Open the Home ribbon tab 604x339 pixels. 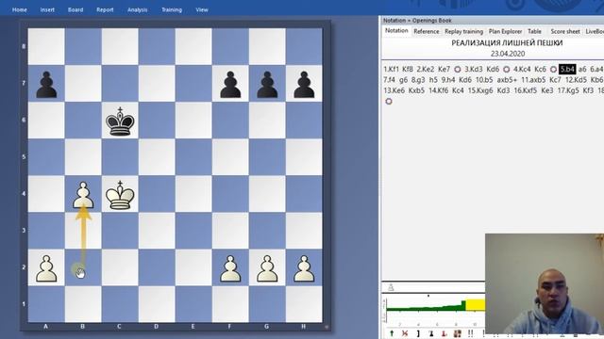(x=19, y=10)
